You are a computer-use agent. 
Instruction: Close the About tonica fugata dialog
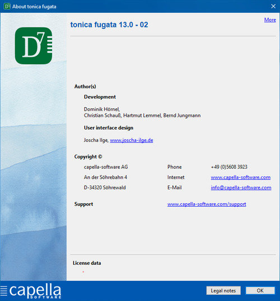pos(273,6)
